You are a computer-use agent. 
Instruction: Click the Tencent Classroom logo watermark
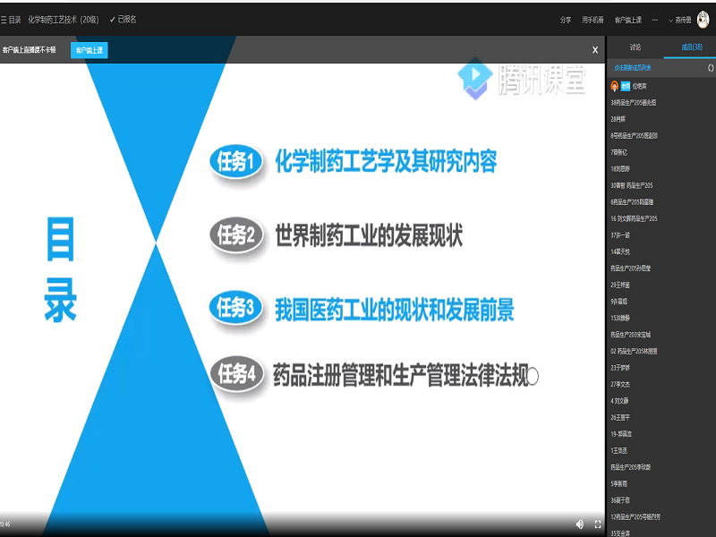click(521, 78)
